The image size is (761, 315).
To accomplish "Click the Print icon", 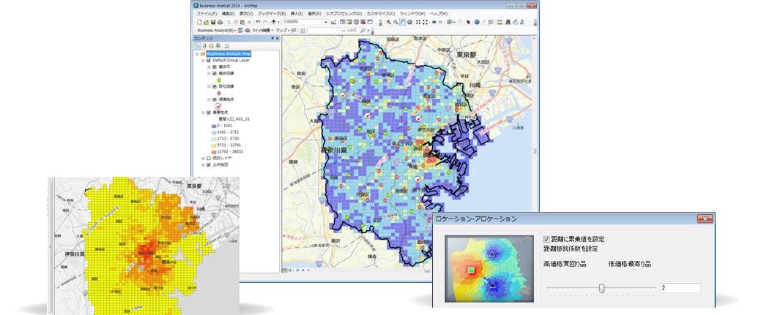I will tap(220, 23).
